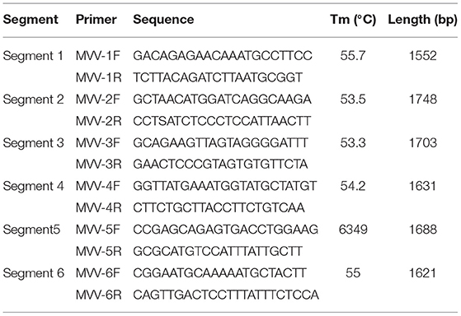The width and height of the screenshot is (461, 316).
Task: Select the MVV-5R sequence GCGCATGTCCATTTATTGCTT
Action: coord(218,252)
